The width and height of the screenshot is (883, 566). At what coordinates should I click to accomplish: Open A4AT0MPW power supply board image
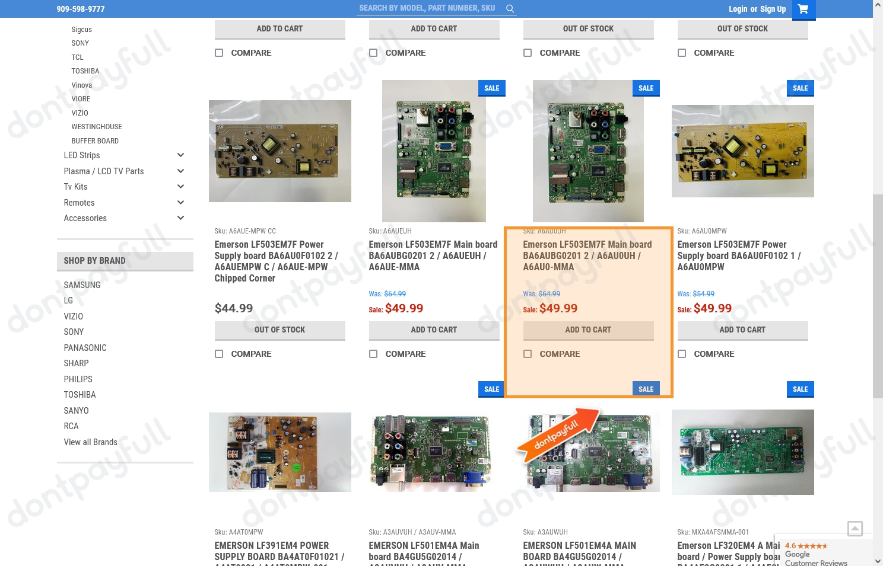279,452
